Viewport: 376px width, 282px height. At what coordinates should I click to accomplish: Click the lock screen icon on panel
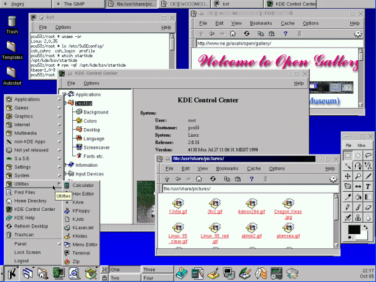[104, 278]
